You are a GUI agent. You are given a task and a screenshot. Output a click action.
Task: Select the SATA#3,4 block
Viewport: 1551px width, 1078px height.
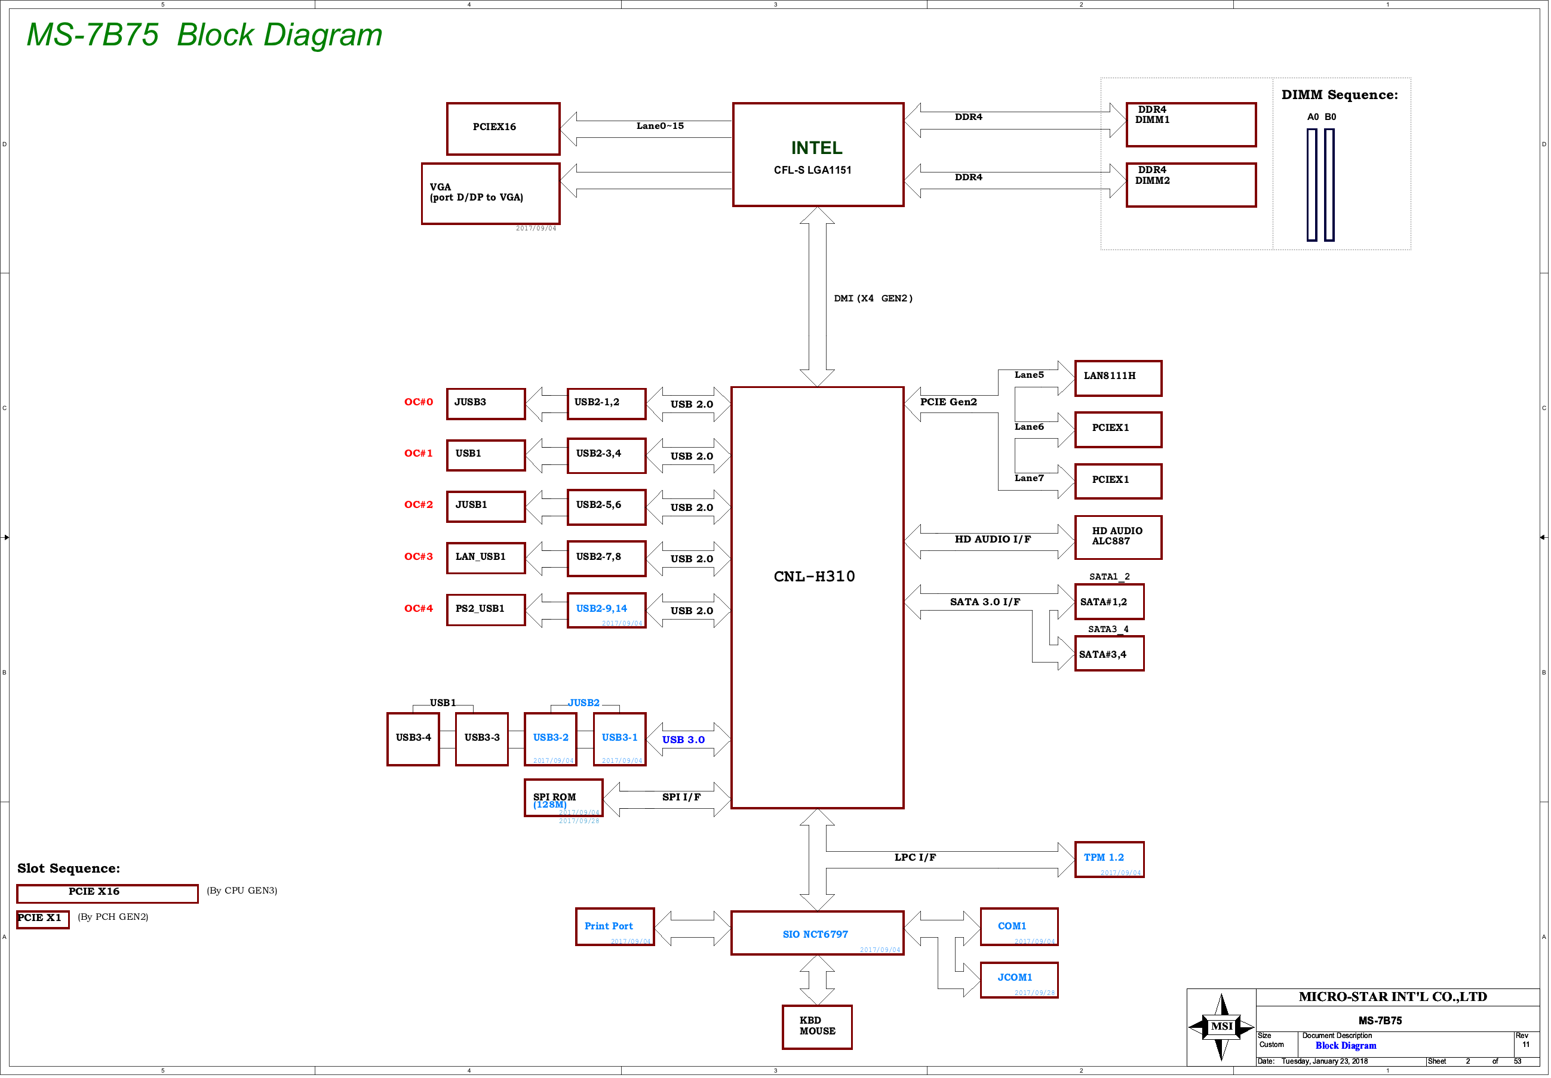pos(1109,654)
